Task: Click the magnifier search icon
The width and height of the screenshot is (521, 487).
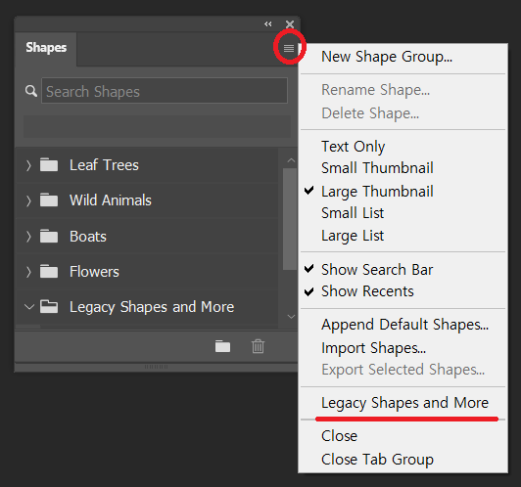Action: point(31,91)
